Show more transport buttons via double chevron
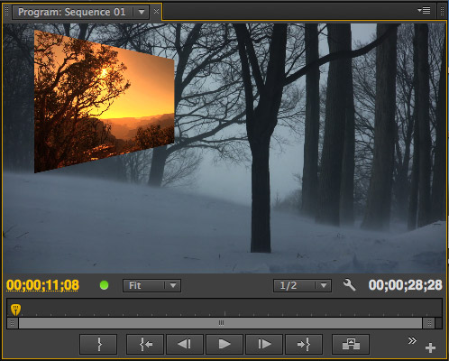 click(x=412, y=340)
